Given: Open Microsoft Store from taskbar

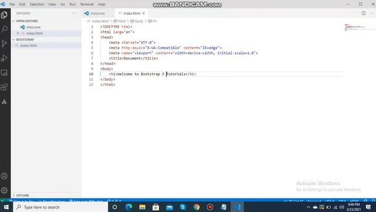Looking at the screenshot, I should (x=156, y=207).
